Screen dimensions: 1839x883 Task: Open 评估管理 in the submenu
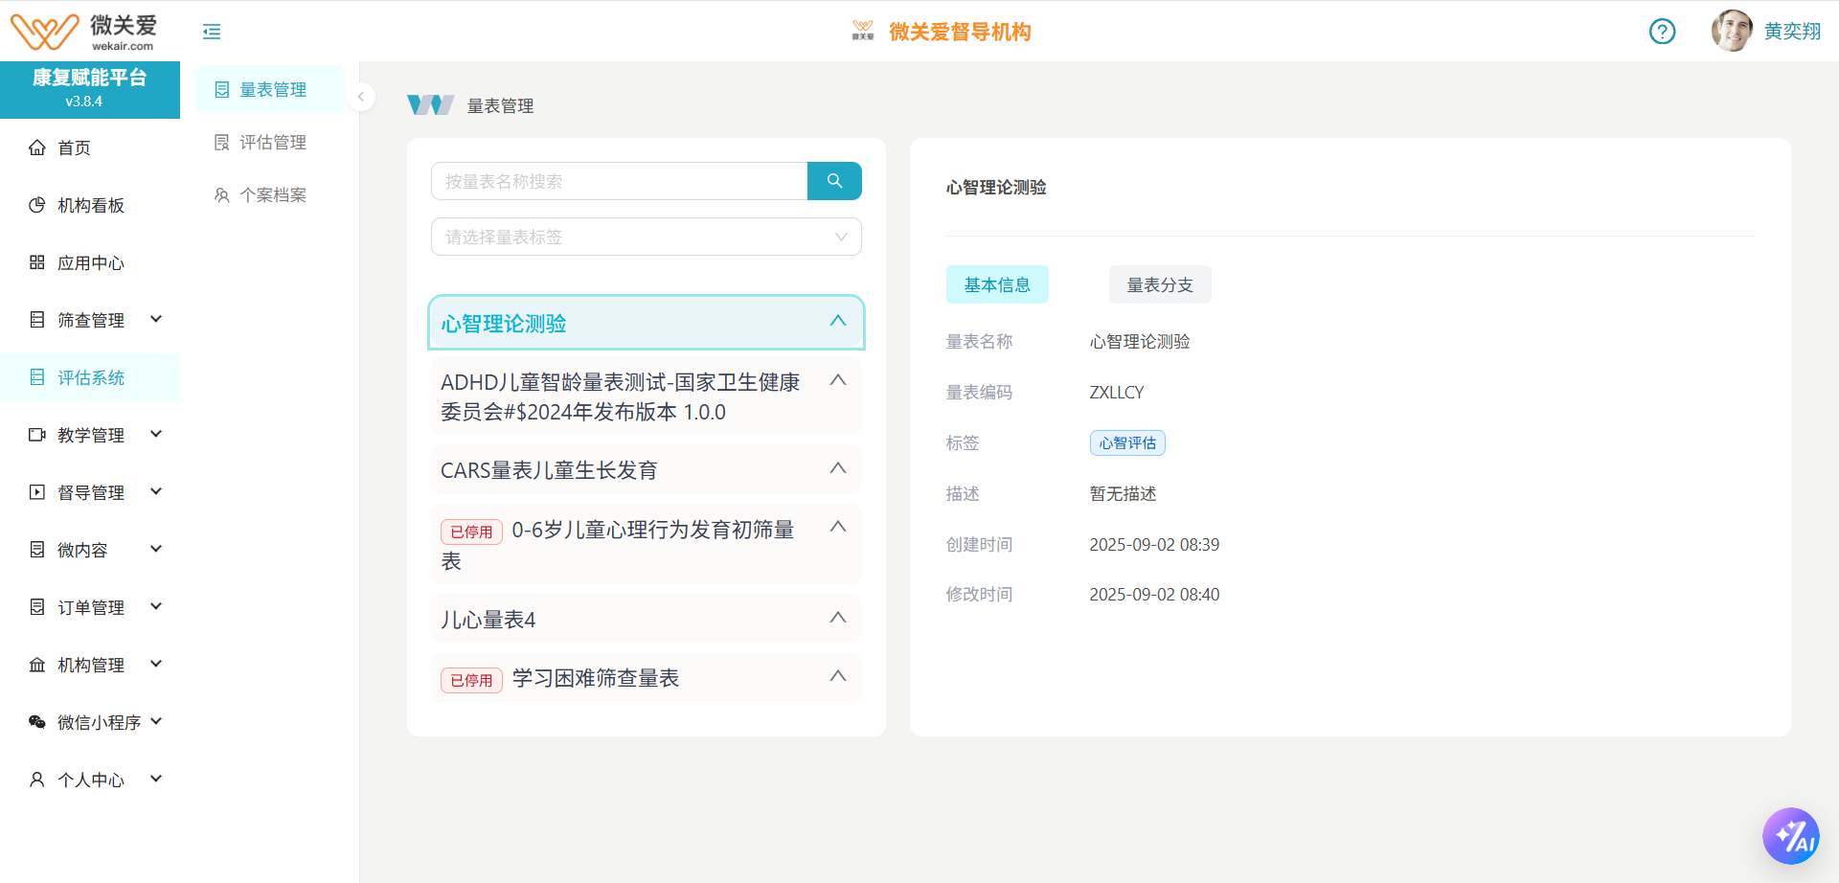pyautogui.click(x=272, y=142)
